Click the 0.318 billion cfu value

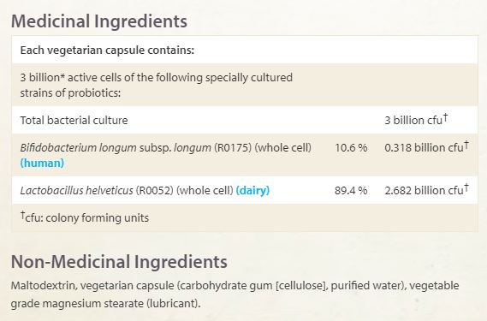(x=426, y=147)
